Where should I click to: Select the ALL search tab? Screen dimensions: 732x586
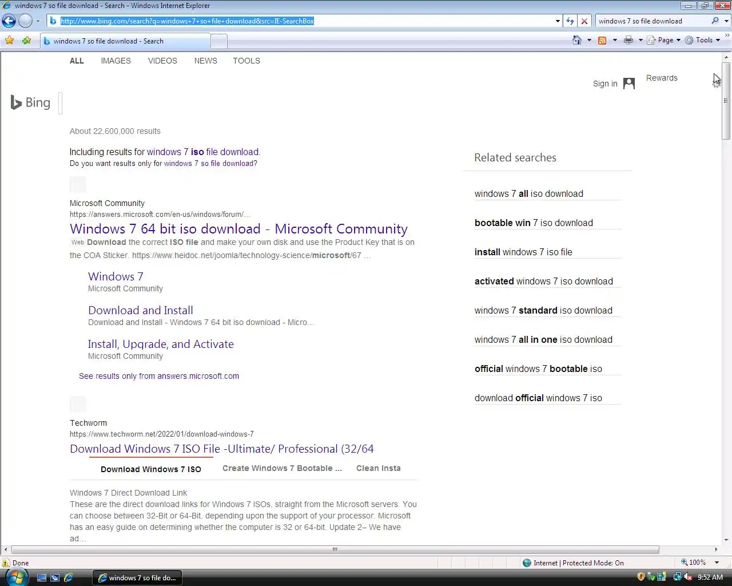(x=77, y=61)
